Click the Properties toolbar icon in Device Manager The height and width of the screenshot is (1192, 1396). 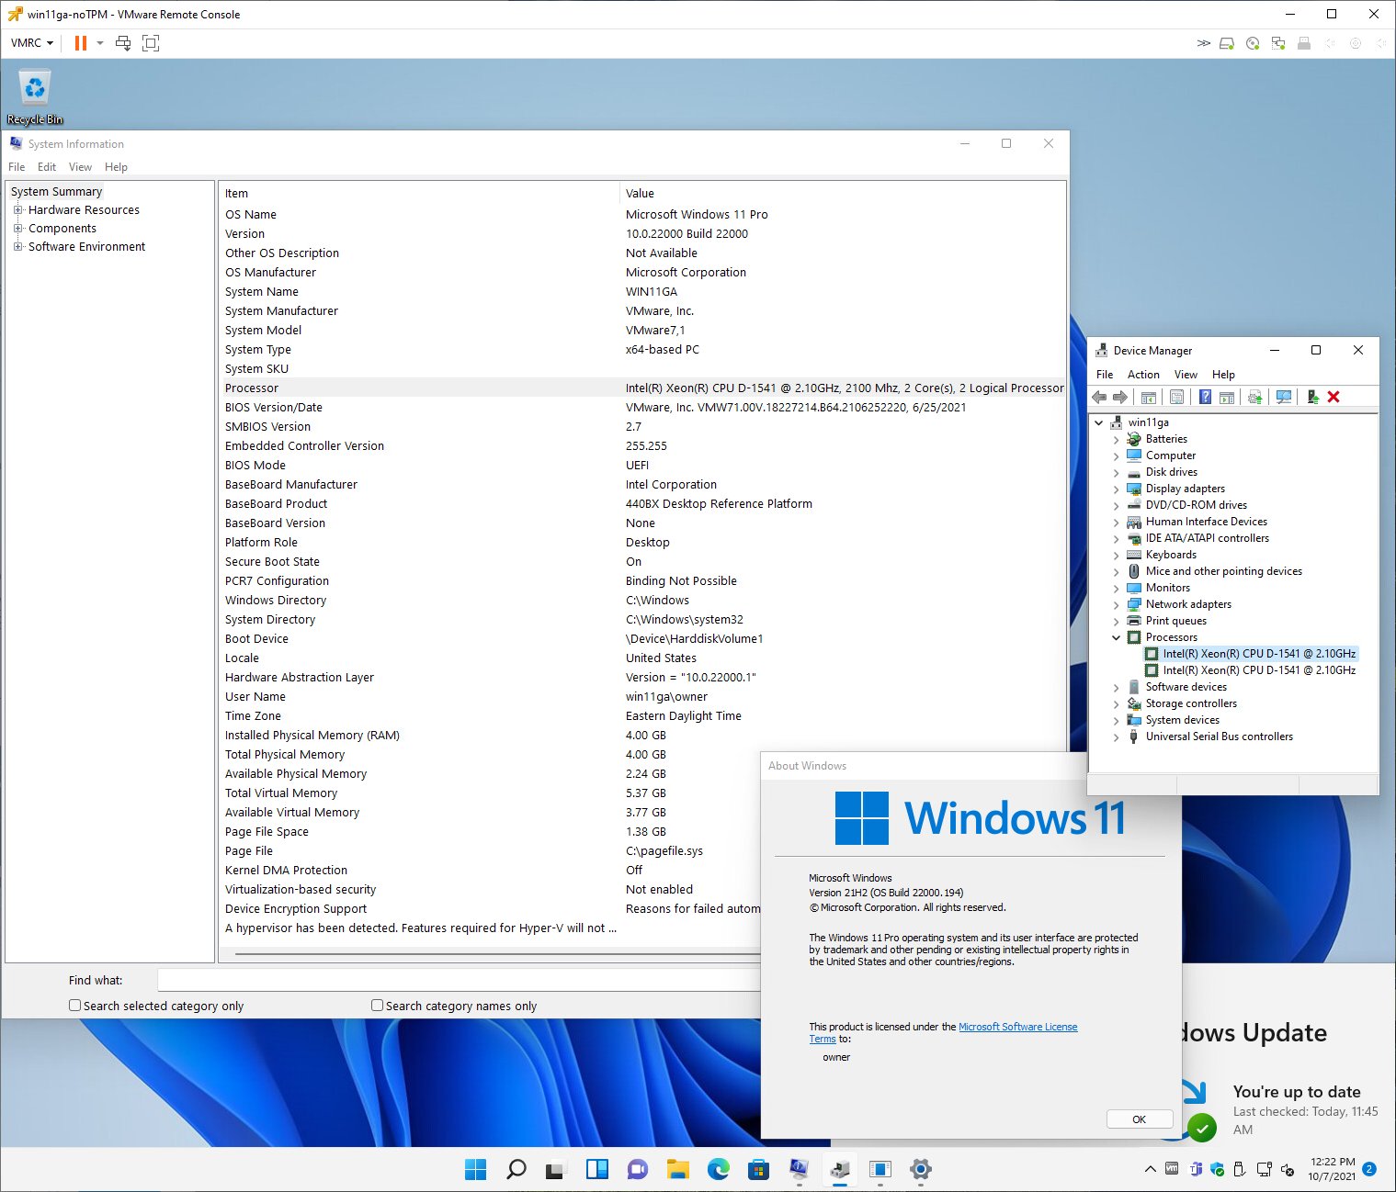1176,397
